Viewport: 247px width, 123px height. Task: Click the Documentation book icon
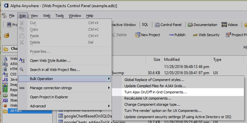click(190, 25)
